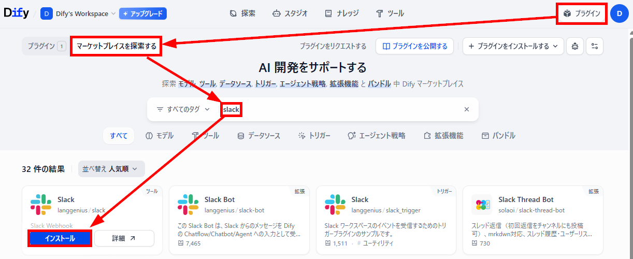Switch to the プラグイン installed tab
The height and width of the screenshot is (259, 633).
46,46
